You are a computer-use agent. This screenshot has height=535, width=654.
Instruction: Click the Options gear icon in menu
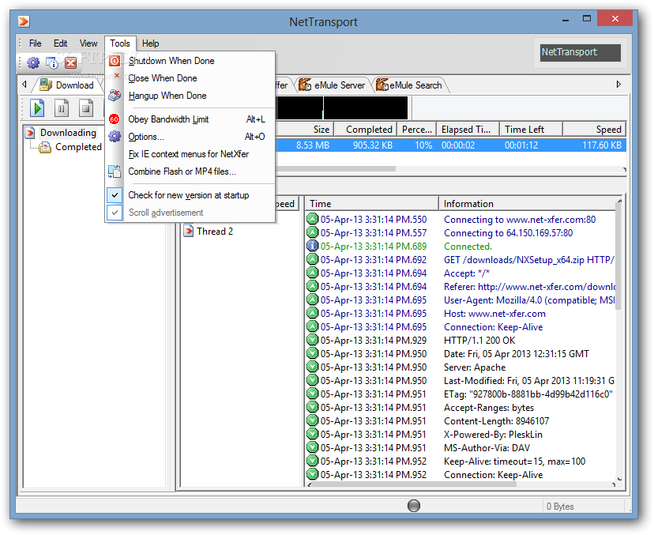pos(115,137)
